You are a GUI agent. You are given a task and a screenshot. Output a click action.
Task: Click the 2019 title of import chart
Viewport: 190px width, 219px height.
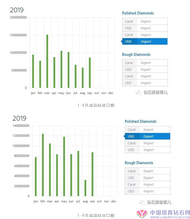(x=17, y=10)
